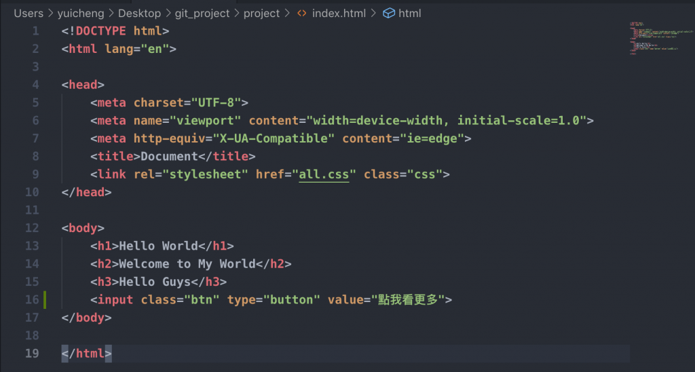Click the value string 點我看更多

coord(408,300)
